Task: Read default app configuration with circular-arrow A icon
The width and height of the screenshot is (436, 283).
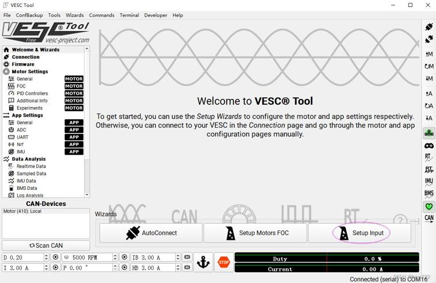Action: (x=429, y=106)
